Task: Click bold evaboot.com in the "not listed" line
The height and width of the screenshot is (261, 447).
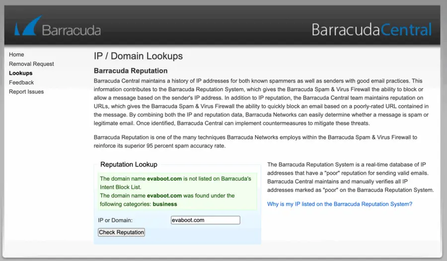Action: (x=164, y=179)
